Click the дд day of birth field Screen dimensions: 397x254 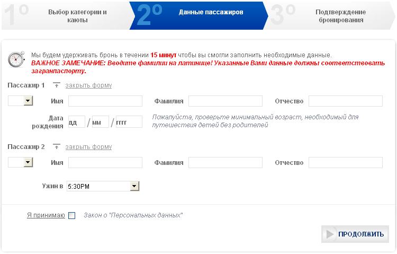tap(77, 122)
